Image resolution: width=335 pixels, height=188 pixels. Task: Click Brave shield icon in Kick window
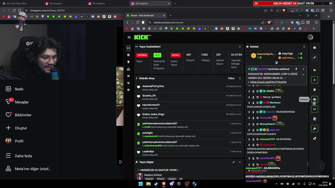pyautogui.click(x=269, y=22)
